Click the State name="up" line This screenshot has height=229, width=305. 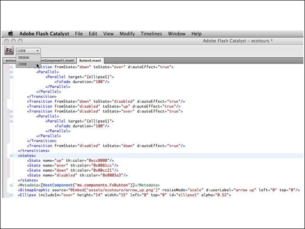click(x=71, y=160)
